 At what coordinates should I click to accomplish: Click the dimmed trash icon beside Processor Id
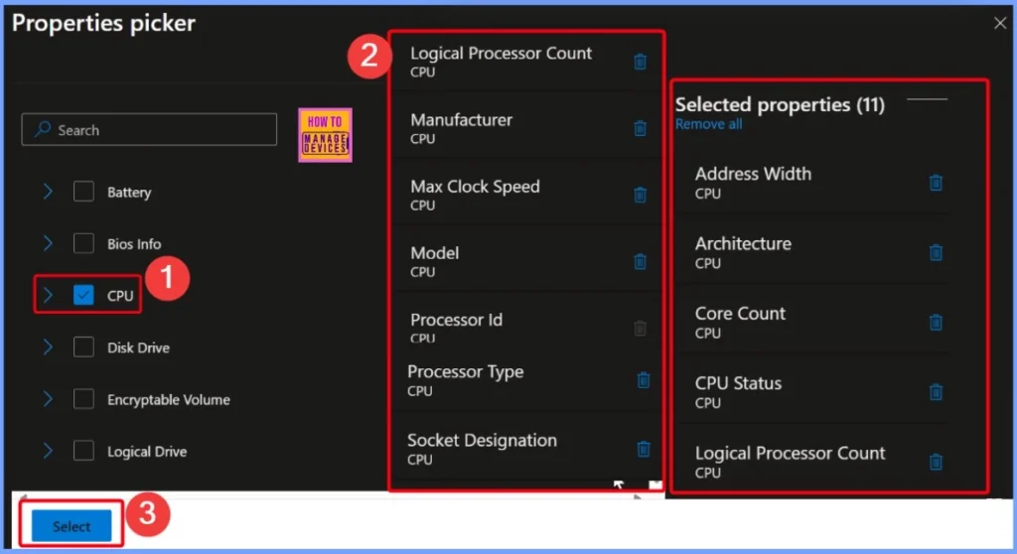point(640,329)
